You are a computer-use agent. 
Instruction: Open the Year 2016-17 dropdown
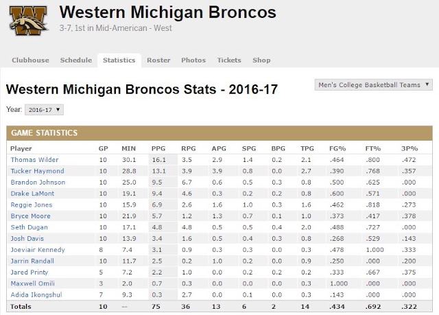click(x=44, y=110)
